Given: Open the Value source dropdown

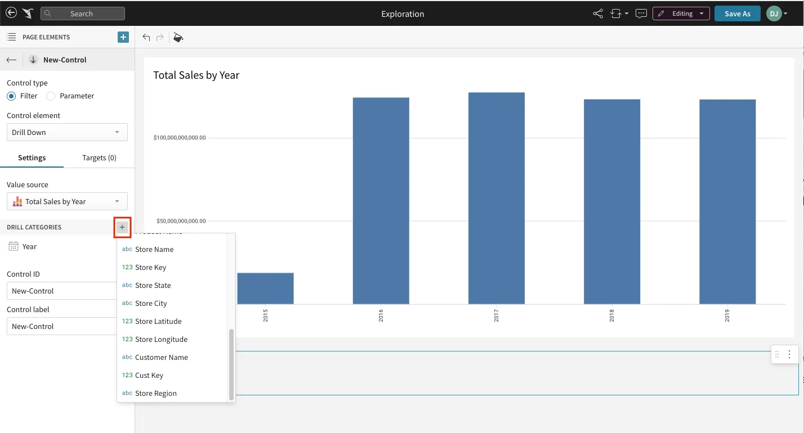Looking at the screenshot, I should pyautogui.click(x=67, y=201).
